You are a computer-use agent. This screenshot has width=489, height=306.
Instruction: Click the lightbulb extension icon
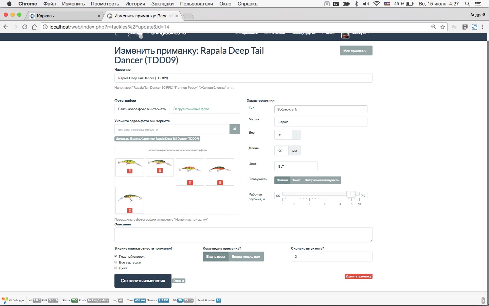point(465,27)
